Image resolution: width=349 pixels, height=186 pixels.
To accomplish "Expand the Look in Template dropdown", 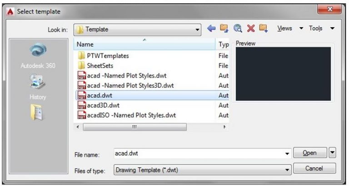I will [198, 30].
